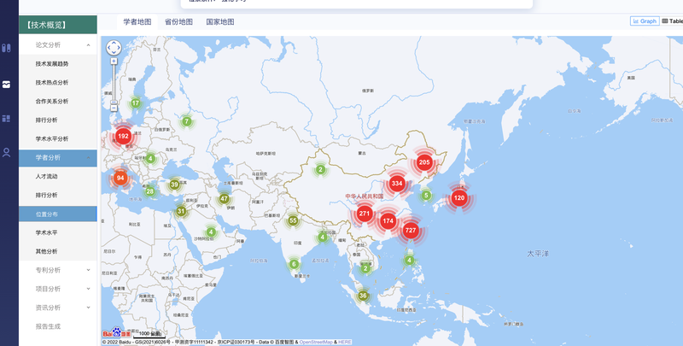Select the 国家地图 tab
The width and height of the screenshot is (683, 346).
(x=220, y=22)
